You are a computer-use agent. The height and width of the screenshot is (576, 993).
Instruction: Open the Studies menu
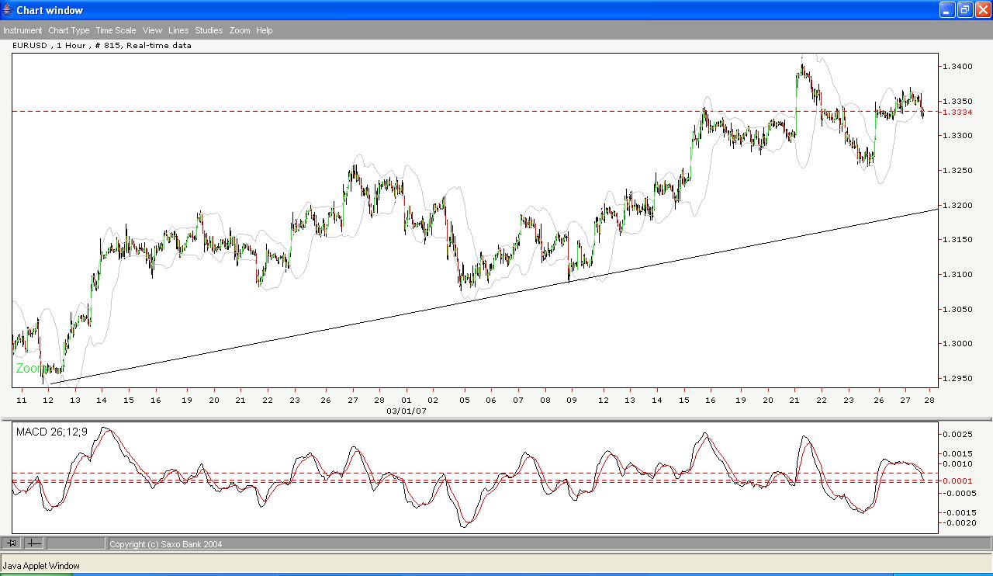pos(209,30)
